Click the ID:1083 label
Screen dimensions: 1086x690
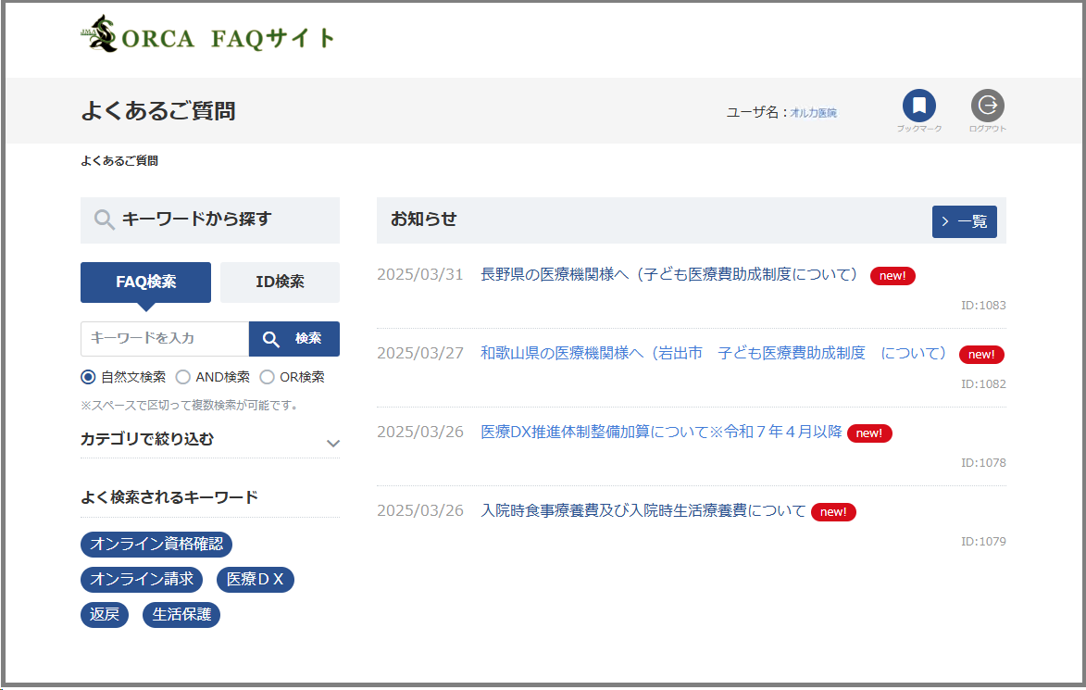(983, 306)
